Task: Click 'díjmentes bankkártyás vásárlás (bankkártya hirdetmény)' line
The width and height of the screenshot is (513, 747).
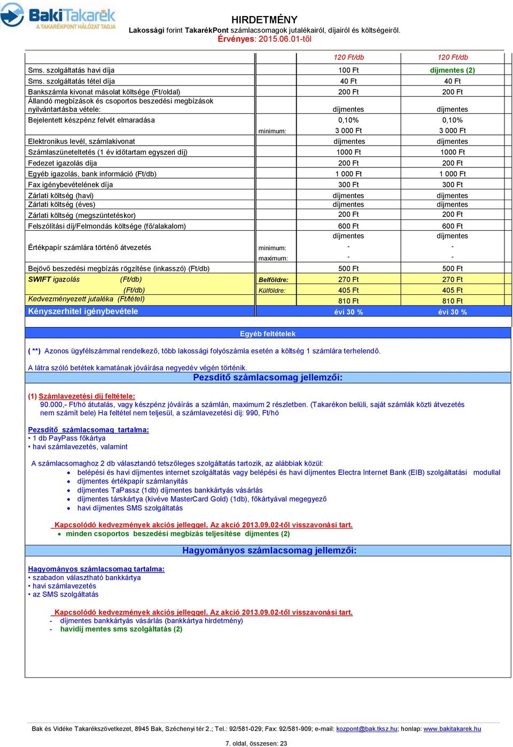Action: (x=151, y=621)
